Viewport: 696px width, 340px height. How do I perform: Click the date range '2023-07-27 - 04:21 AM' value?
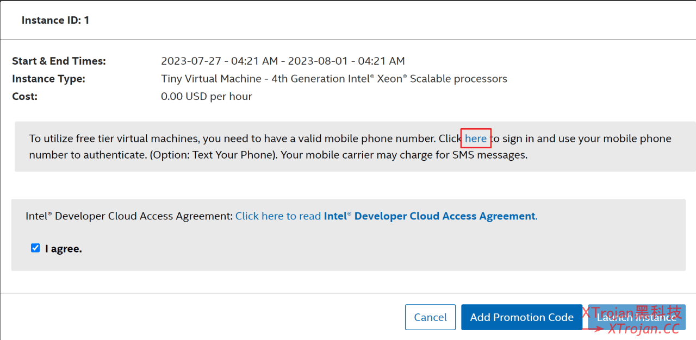[x=283, y=61]
